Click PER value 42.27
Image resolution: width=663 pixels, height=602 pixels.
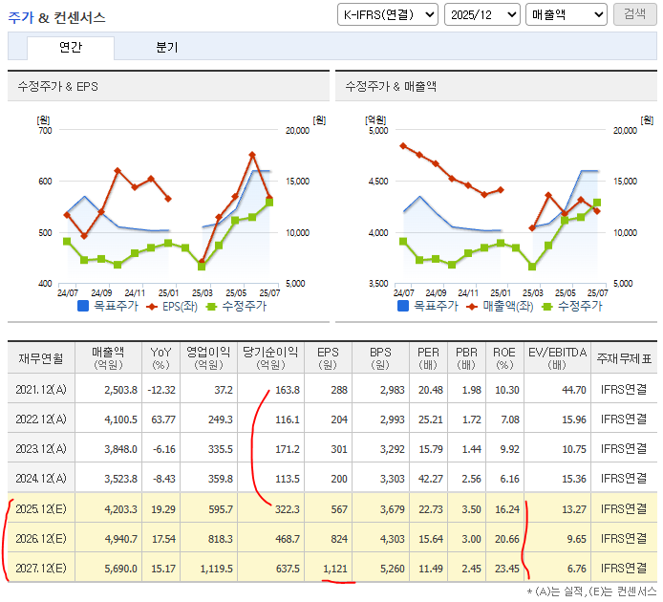coord(431,479)
